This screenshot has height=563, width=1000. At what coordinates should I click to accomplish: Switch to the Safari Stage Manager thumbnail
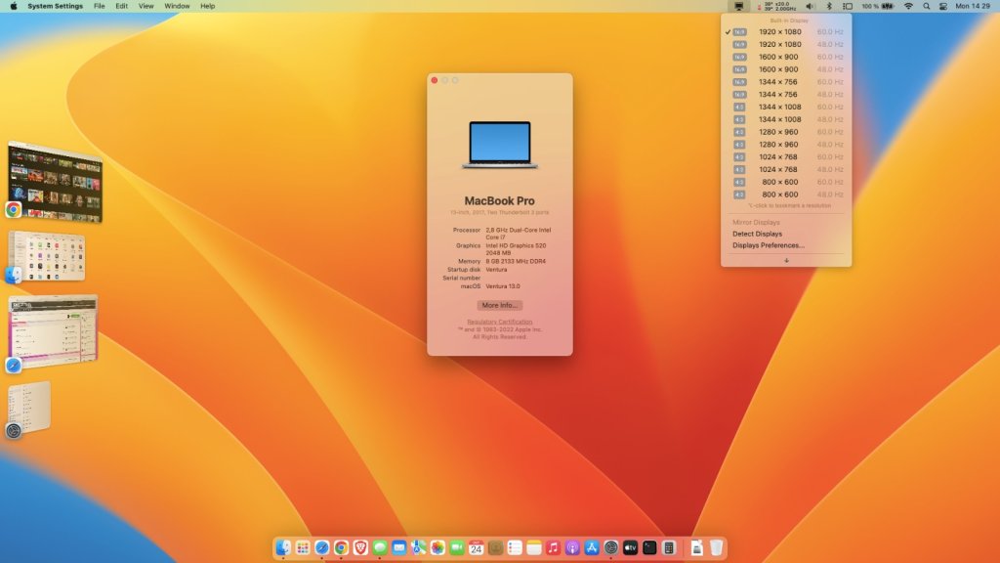(x=53, y=330)
